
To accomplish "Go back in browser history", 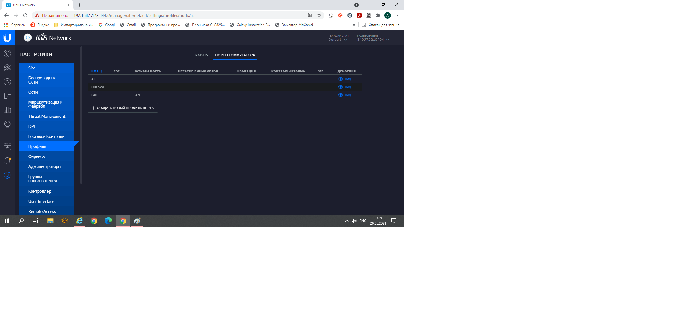I will coord(6,15).
